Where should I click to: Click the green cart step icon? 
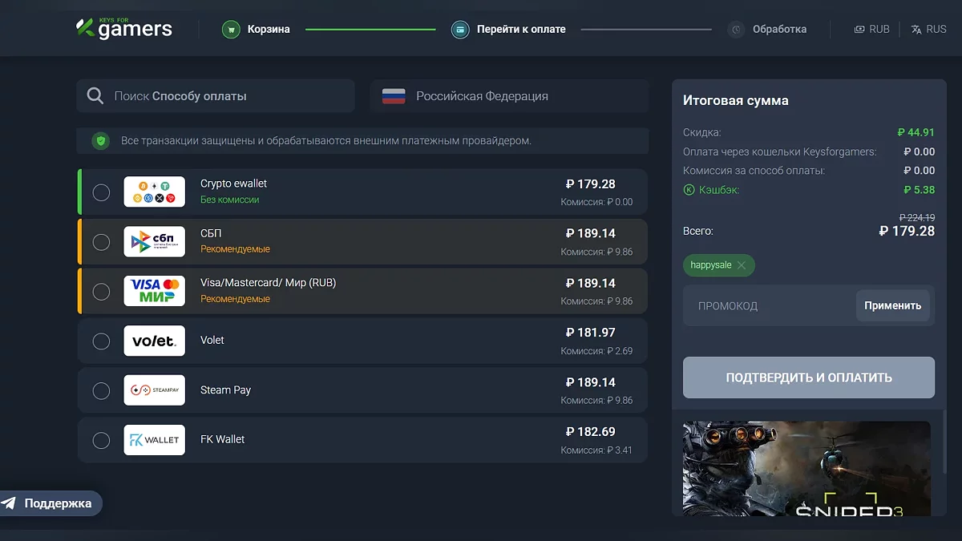click(231, 30)
